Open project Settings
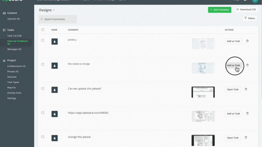 pyautogui.click(x=12, y=98)
